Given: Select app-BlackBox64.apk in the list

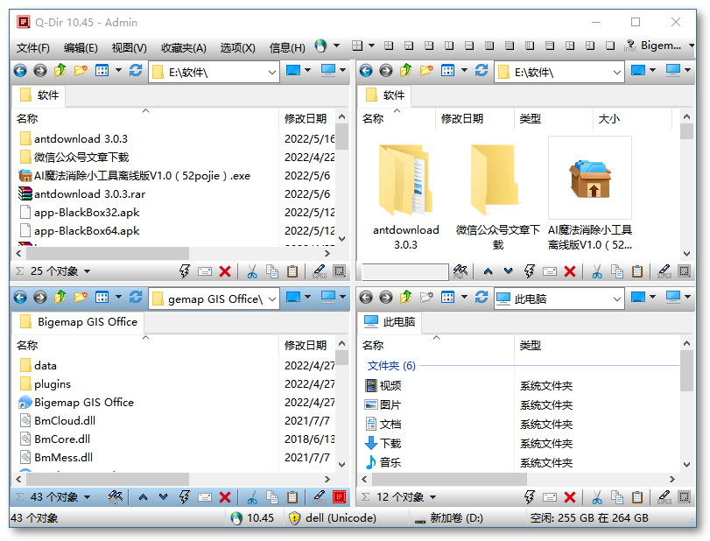Looking at the screenshot, I should (87, 231).
